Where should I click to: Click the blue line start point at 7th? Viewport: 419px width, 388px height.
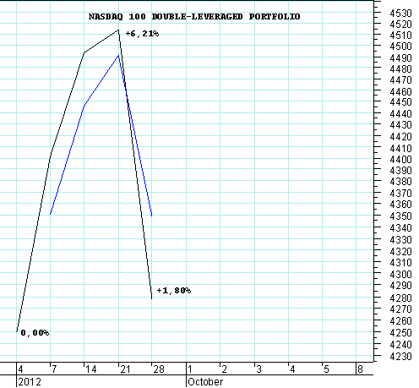(50, 215)
